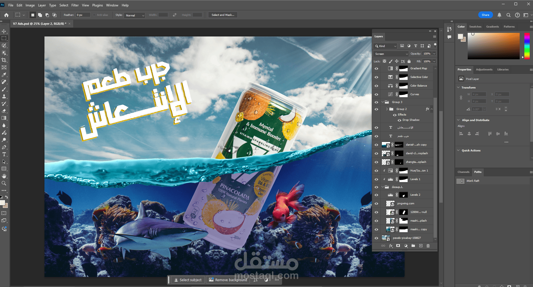Select the Horizontal Type tool

point(4,154)
